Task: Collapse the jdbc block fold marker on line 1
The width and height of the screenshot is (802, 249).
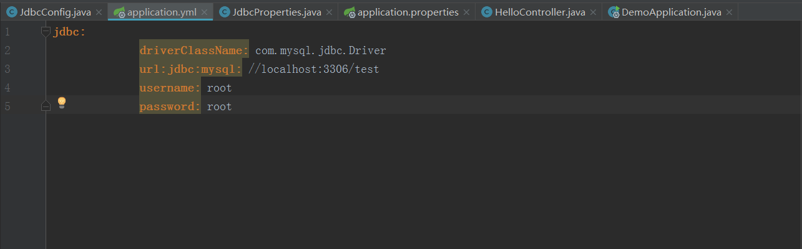Action: (46, 32)
